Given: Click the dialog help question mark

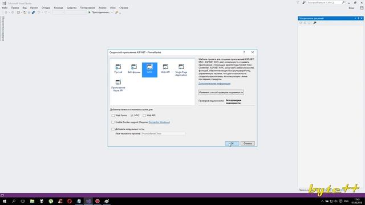Looking at the screenshot, I should pos(244,52).
